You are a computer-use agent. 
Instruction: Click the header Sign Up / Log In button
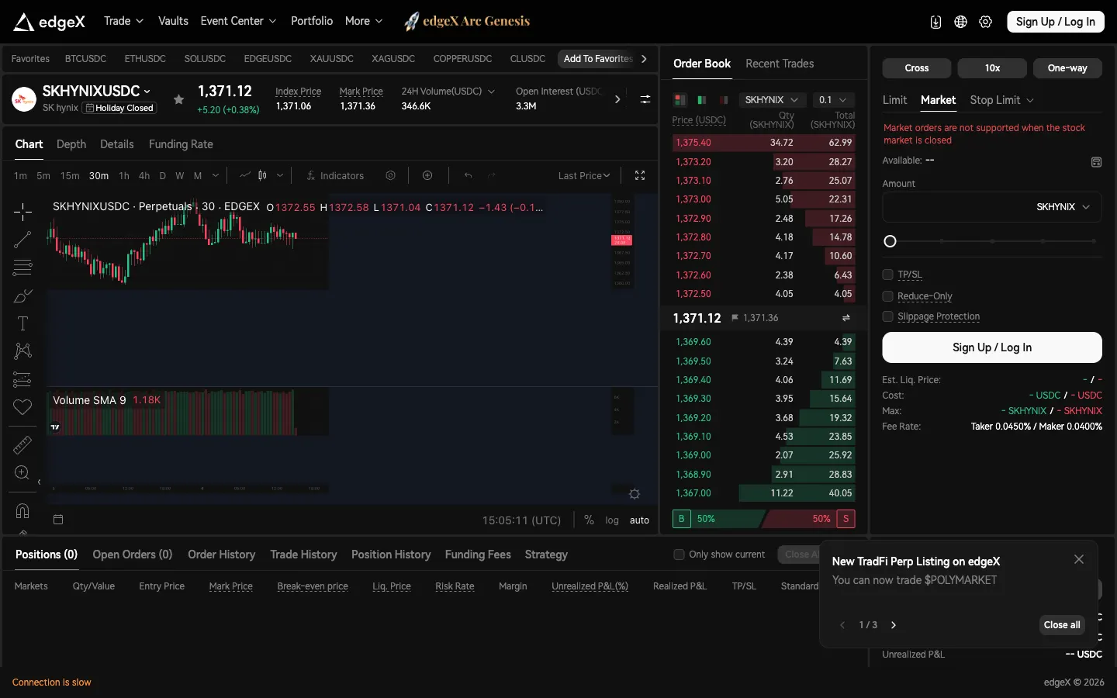coord(1056,22)
